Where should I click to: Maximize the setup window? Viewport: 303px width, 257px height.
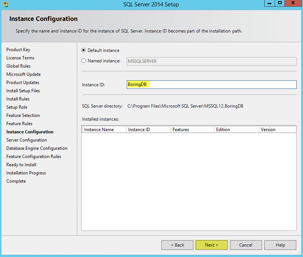click(x=280, y=3)
